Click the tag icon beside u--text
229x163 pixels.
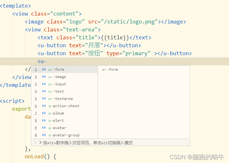tap(44, 91)
